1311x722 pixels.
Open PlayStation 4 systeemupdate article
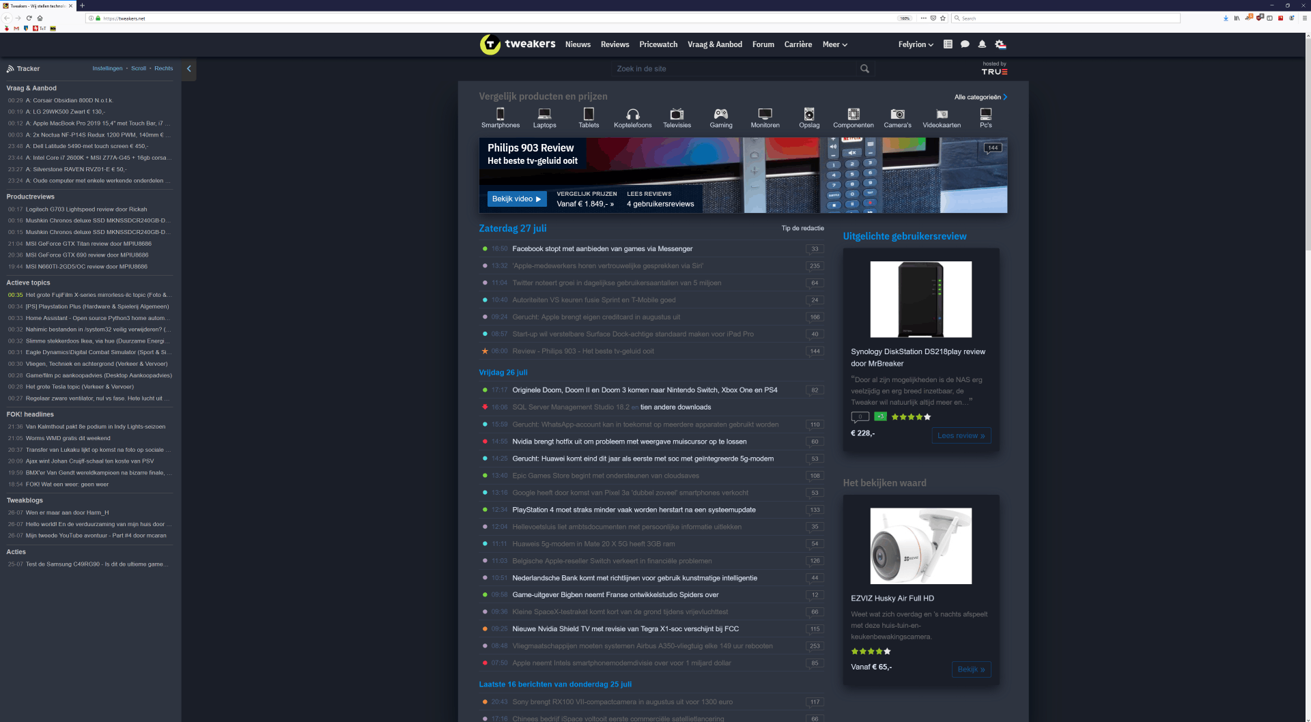(634, 510)
